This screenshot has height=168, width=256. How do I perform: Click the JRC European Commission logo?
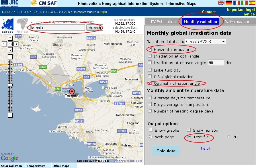click(x=10, y=3)
